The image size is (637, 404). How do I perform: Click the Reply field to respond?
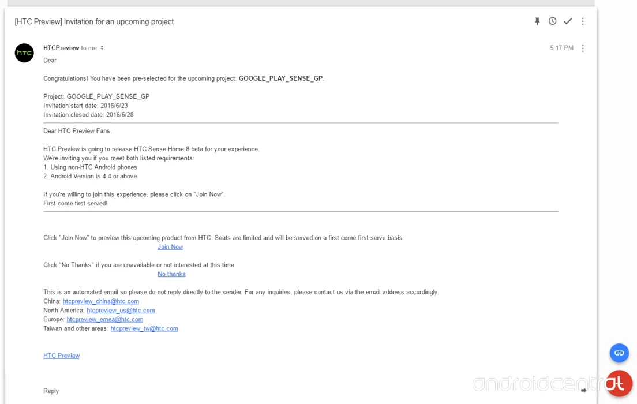click(51, 391)
